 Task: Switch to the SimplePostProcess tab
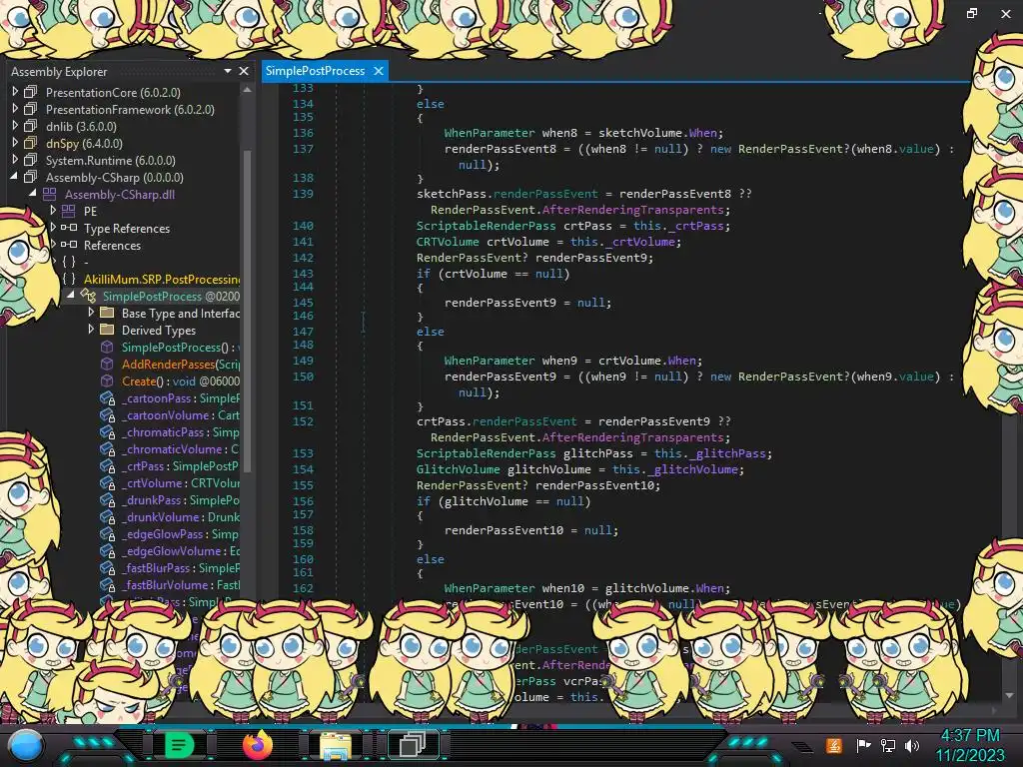315,71
